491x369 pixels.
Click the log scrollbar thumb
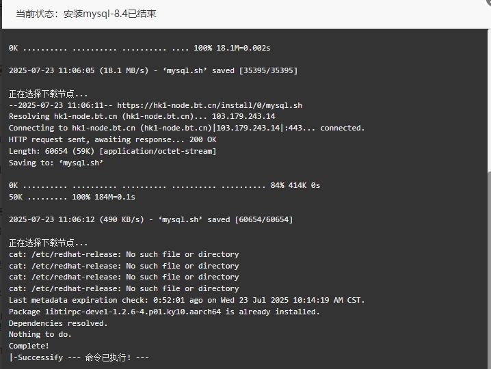point(489,269)
